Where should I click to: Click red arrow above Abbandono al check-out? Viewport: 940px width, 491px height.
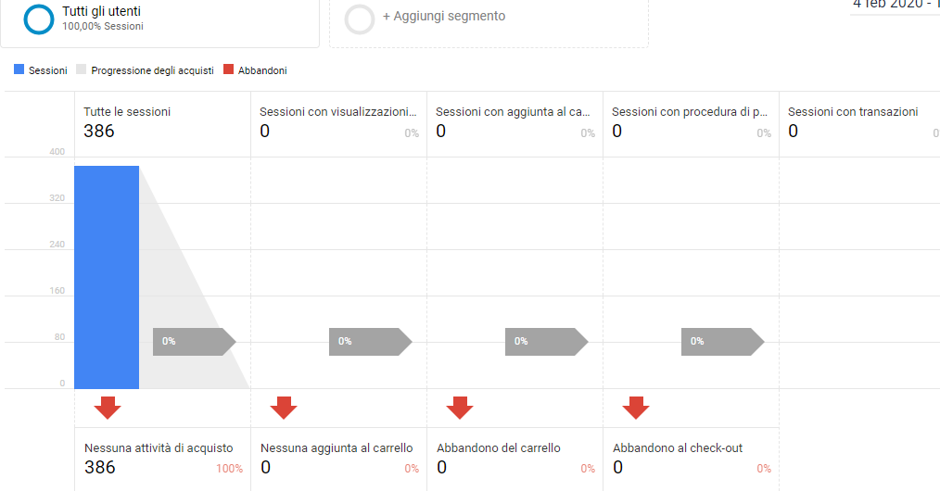click(636, 408)
